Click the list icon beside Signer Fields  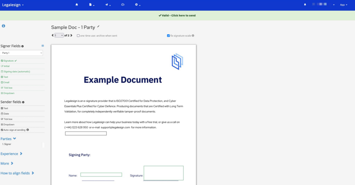43,46
